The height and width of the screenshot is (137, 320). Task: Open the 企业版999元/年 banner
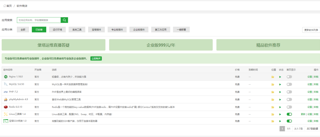click(161, 45)
